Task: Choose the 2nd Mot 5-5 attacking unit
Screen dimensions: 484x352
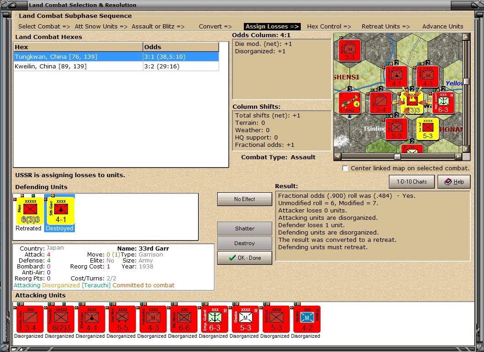Action: coord(122,319)
